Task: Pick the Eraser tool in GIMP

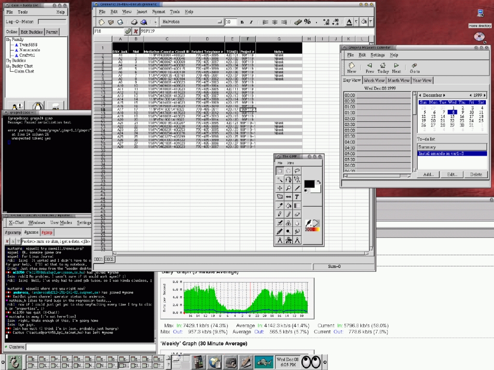Action: (x=296, y=214)
